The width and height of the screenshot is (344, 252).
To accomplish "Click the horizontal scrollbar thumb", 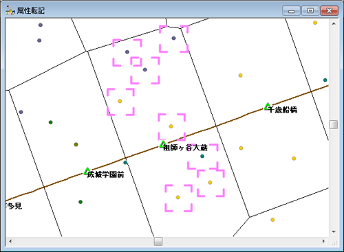I will (x=158, y=241).
